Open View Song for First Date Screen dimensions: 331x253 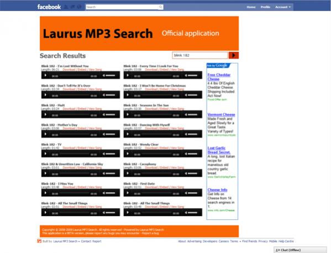177,187
